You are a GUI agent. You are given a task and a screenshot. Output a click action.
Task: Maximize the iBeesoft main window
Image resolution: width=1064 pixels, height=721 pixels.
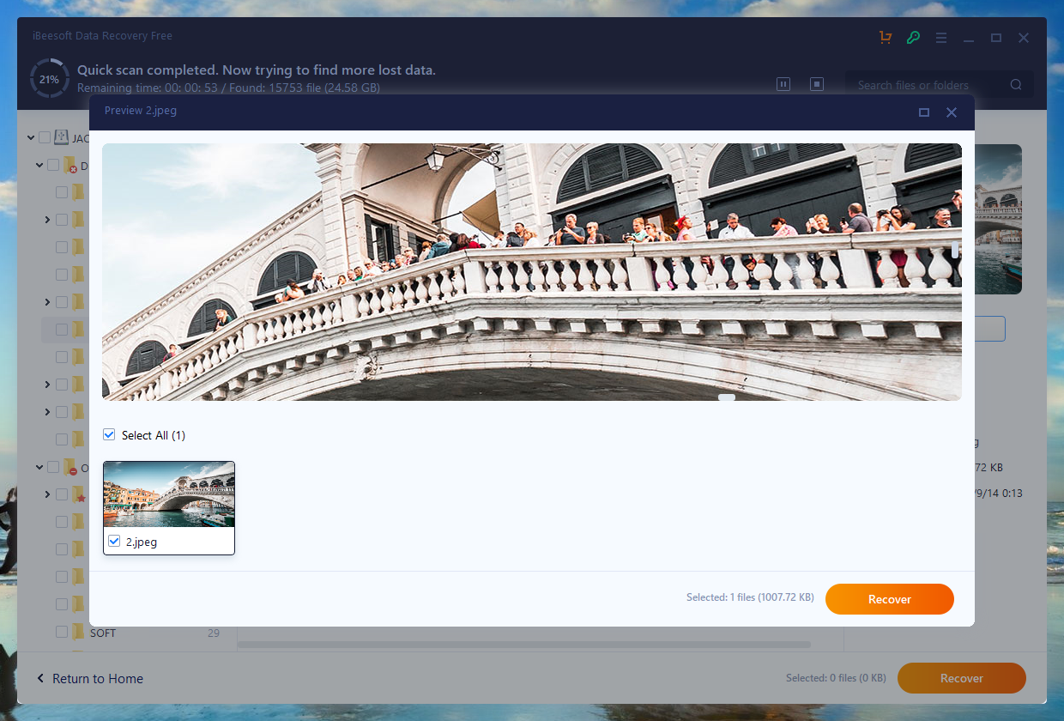coord(996,38)
